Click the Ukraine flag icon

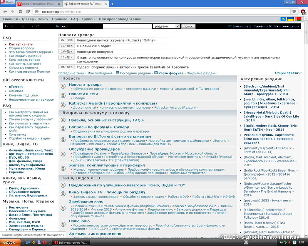[291, 19]
